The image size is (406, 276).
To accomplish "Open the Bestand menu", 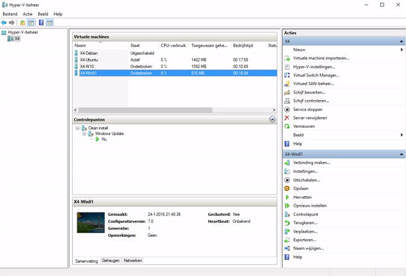I will pos(10,14).
